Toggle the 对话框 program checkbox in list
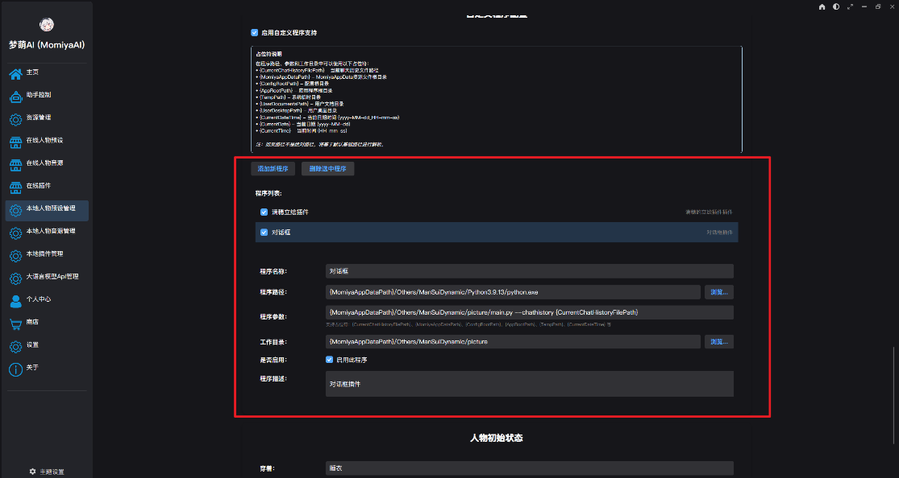This screenshot has width=899, height=478. (x=264, y=233)
